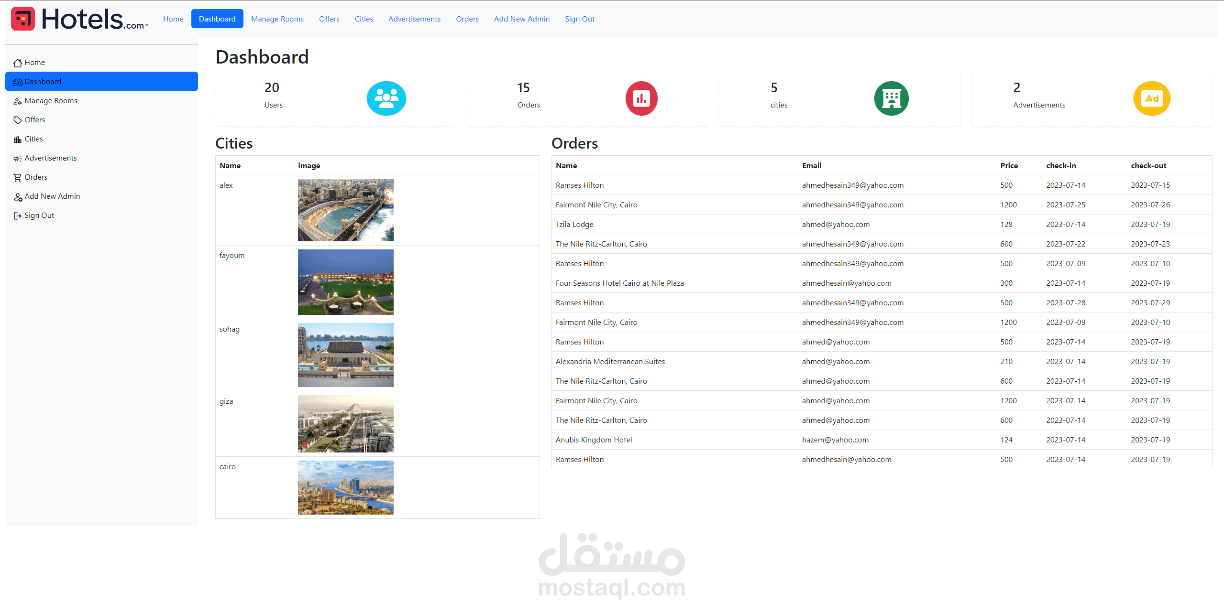Screen dimensions: 1224x613
Task: Go to Cities in the sidebar
Action: click(33, 139)
